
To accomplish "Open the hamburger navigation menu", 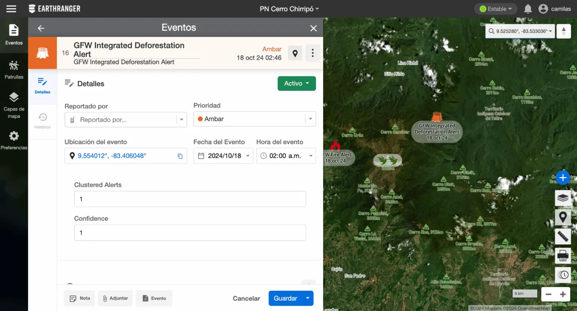I will [x=11, y=9].
